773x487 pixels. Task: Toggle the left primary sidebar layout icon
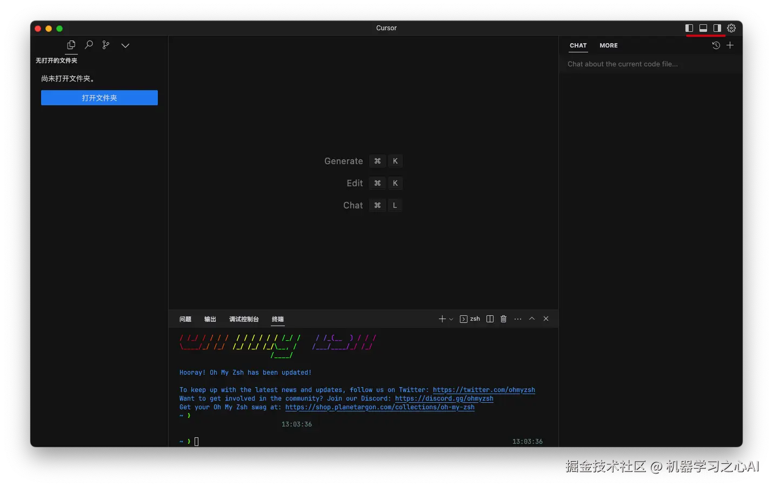point(689,28)
